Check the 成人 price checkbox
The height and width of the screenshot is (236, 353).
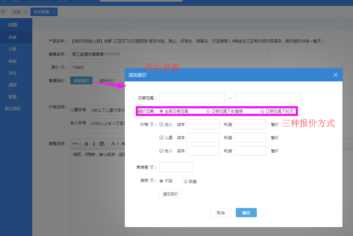pos(161,125)
